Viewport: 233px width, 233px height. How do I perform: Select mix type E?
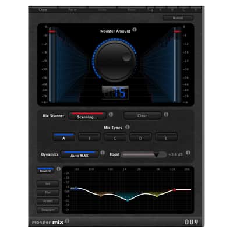166,137
